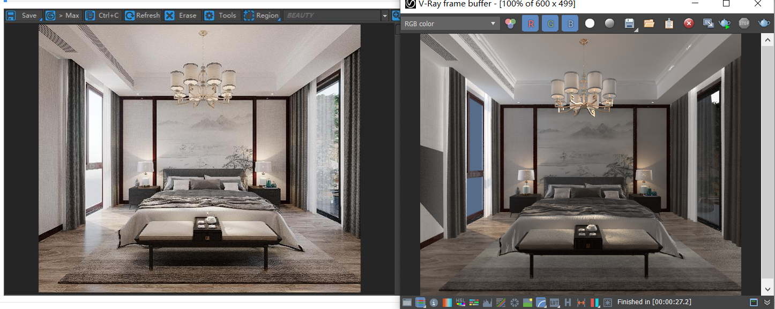Load image using the open folder icon
The width and height of the screenshot is (775, 309).
click(649, 24)
